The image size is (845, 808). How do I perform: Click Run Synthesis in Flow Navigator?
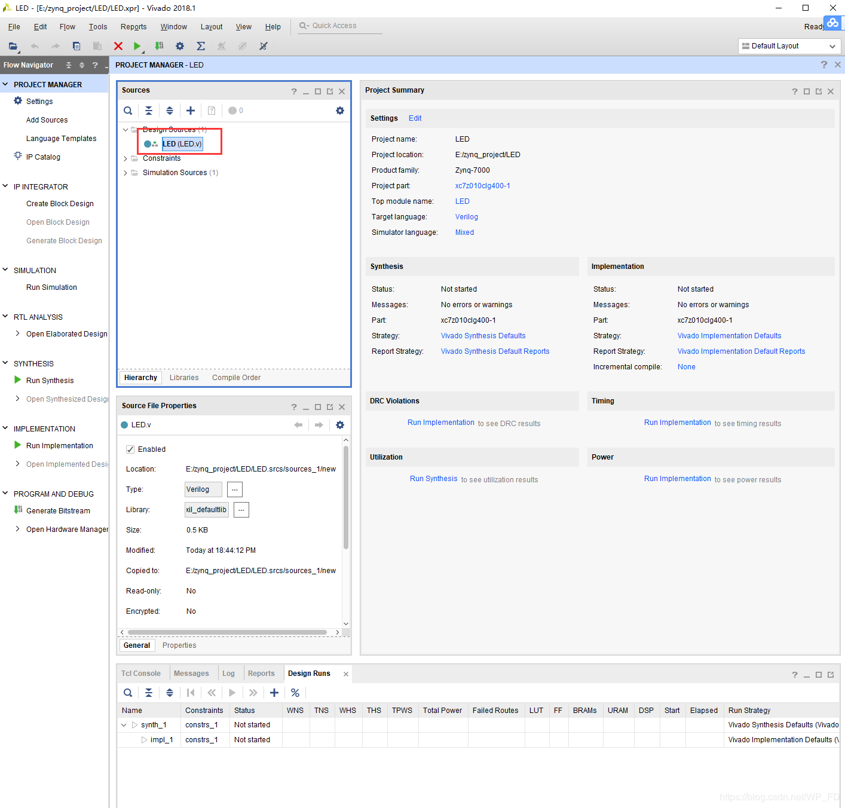(x=50, y=381)
